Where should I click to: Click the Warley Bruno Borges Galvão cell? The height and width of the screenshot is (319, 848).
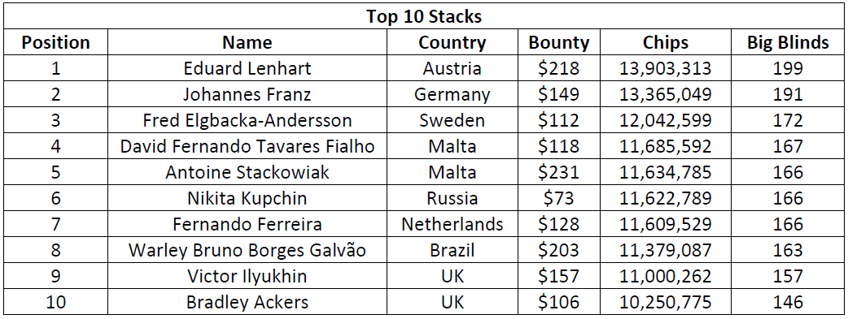247,250
